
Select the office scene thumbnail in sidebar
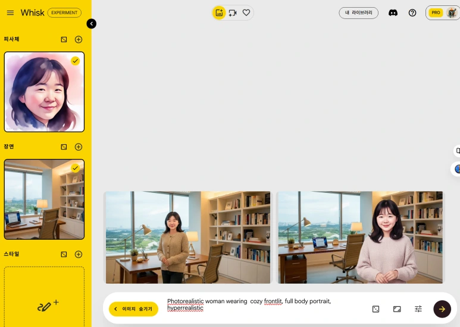(x=44, y=199)
